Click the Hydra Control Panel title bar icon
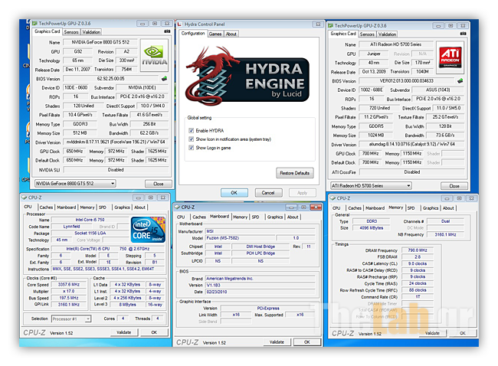 pyautogui.click(x=180, y=25)
